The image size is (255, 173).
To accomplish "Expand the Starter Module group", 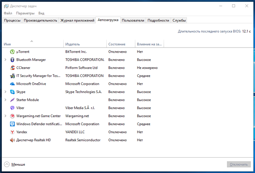I will click(x=6, y=100).
